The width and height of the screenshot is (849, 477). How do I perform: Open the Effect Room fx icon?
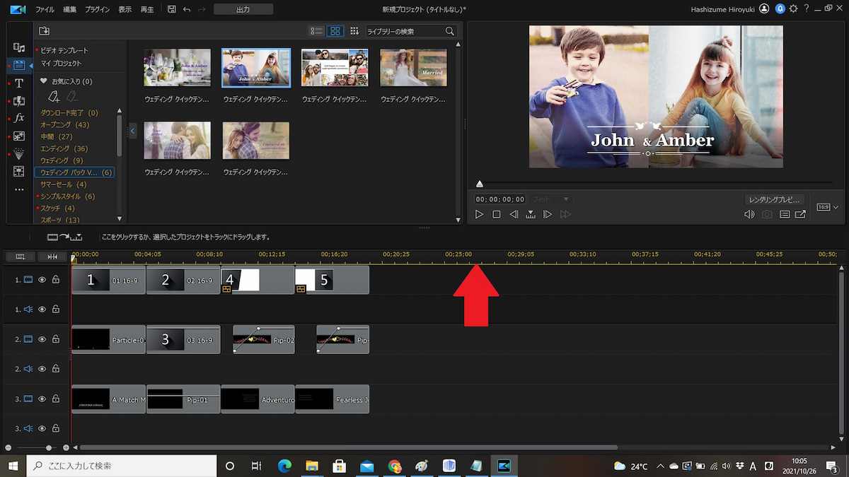coord(19,118)
